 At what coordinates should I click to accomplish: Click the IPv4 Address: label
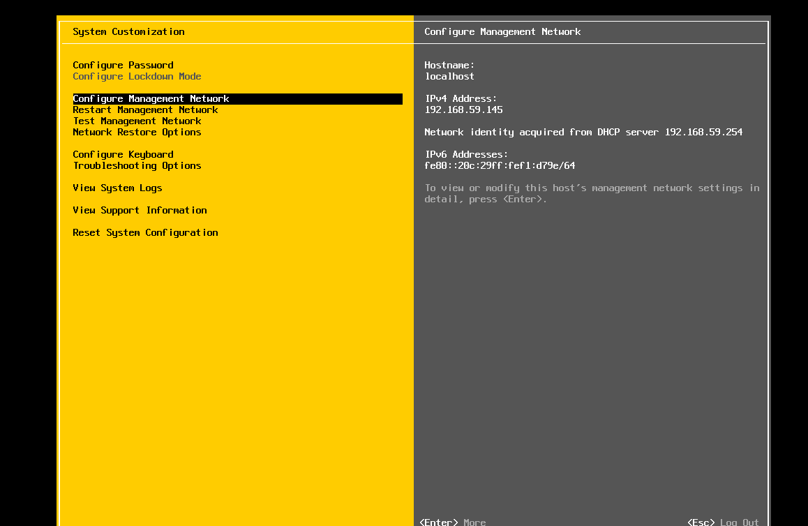(461, 98)
